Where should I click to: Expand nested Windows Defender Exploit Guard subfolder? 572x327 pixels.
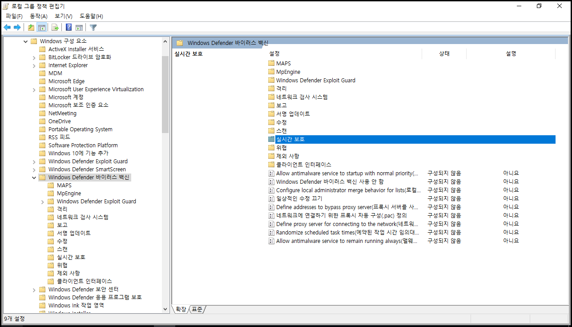(43, 202)
